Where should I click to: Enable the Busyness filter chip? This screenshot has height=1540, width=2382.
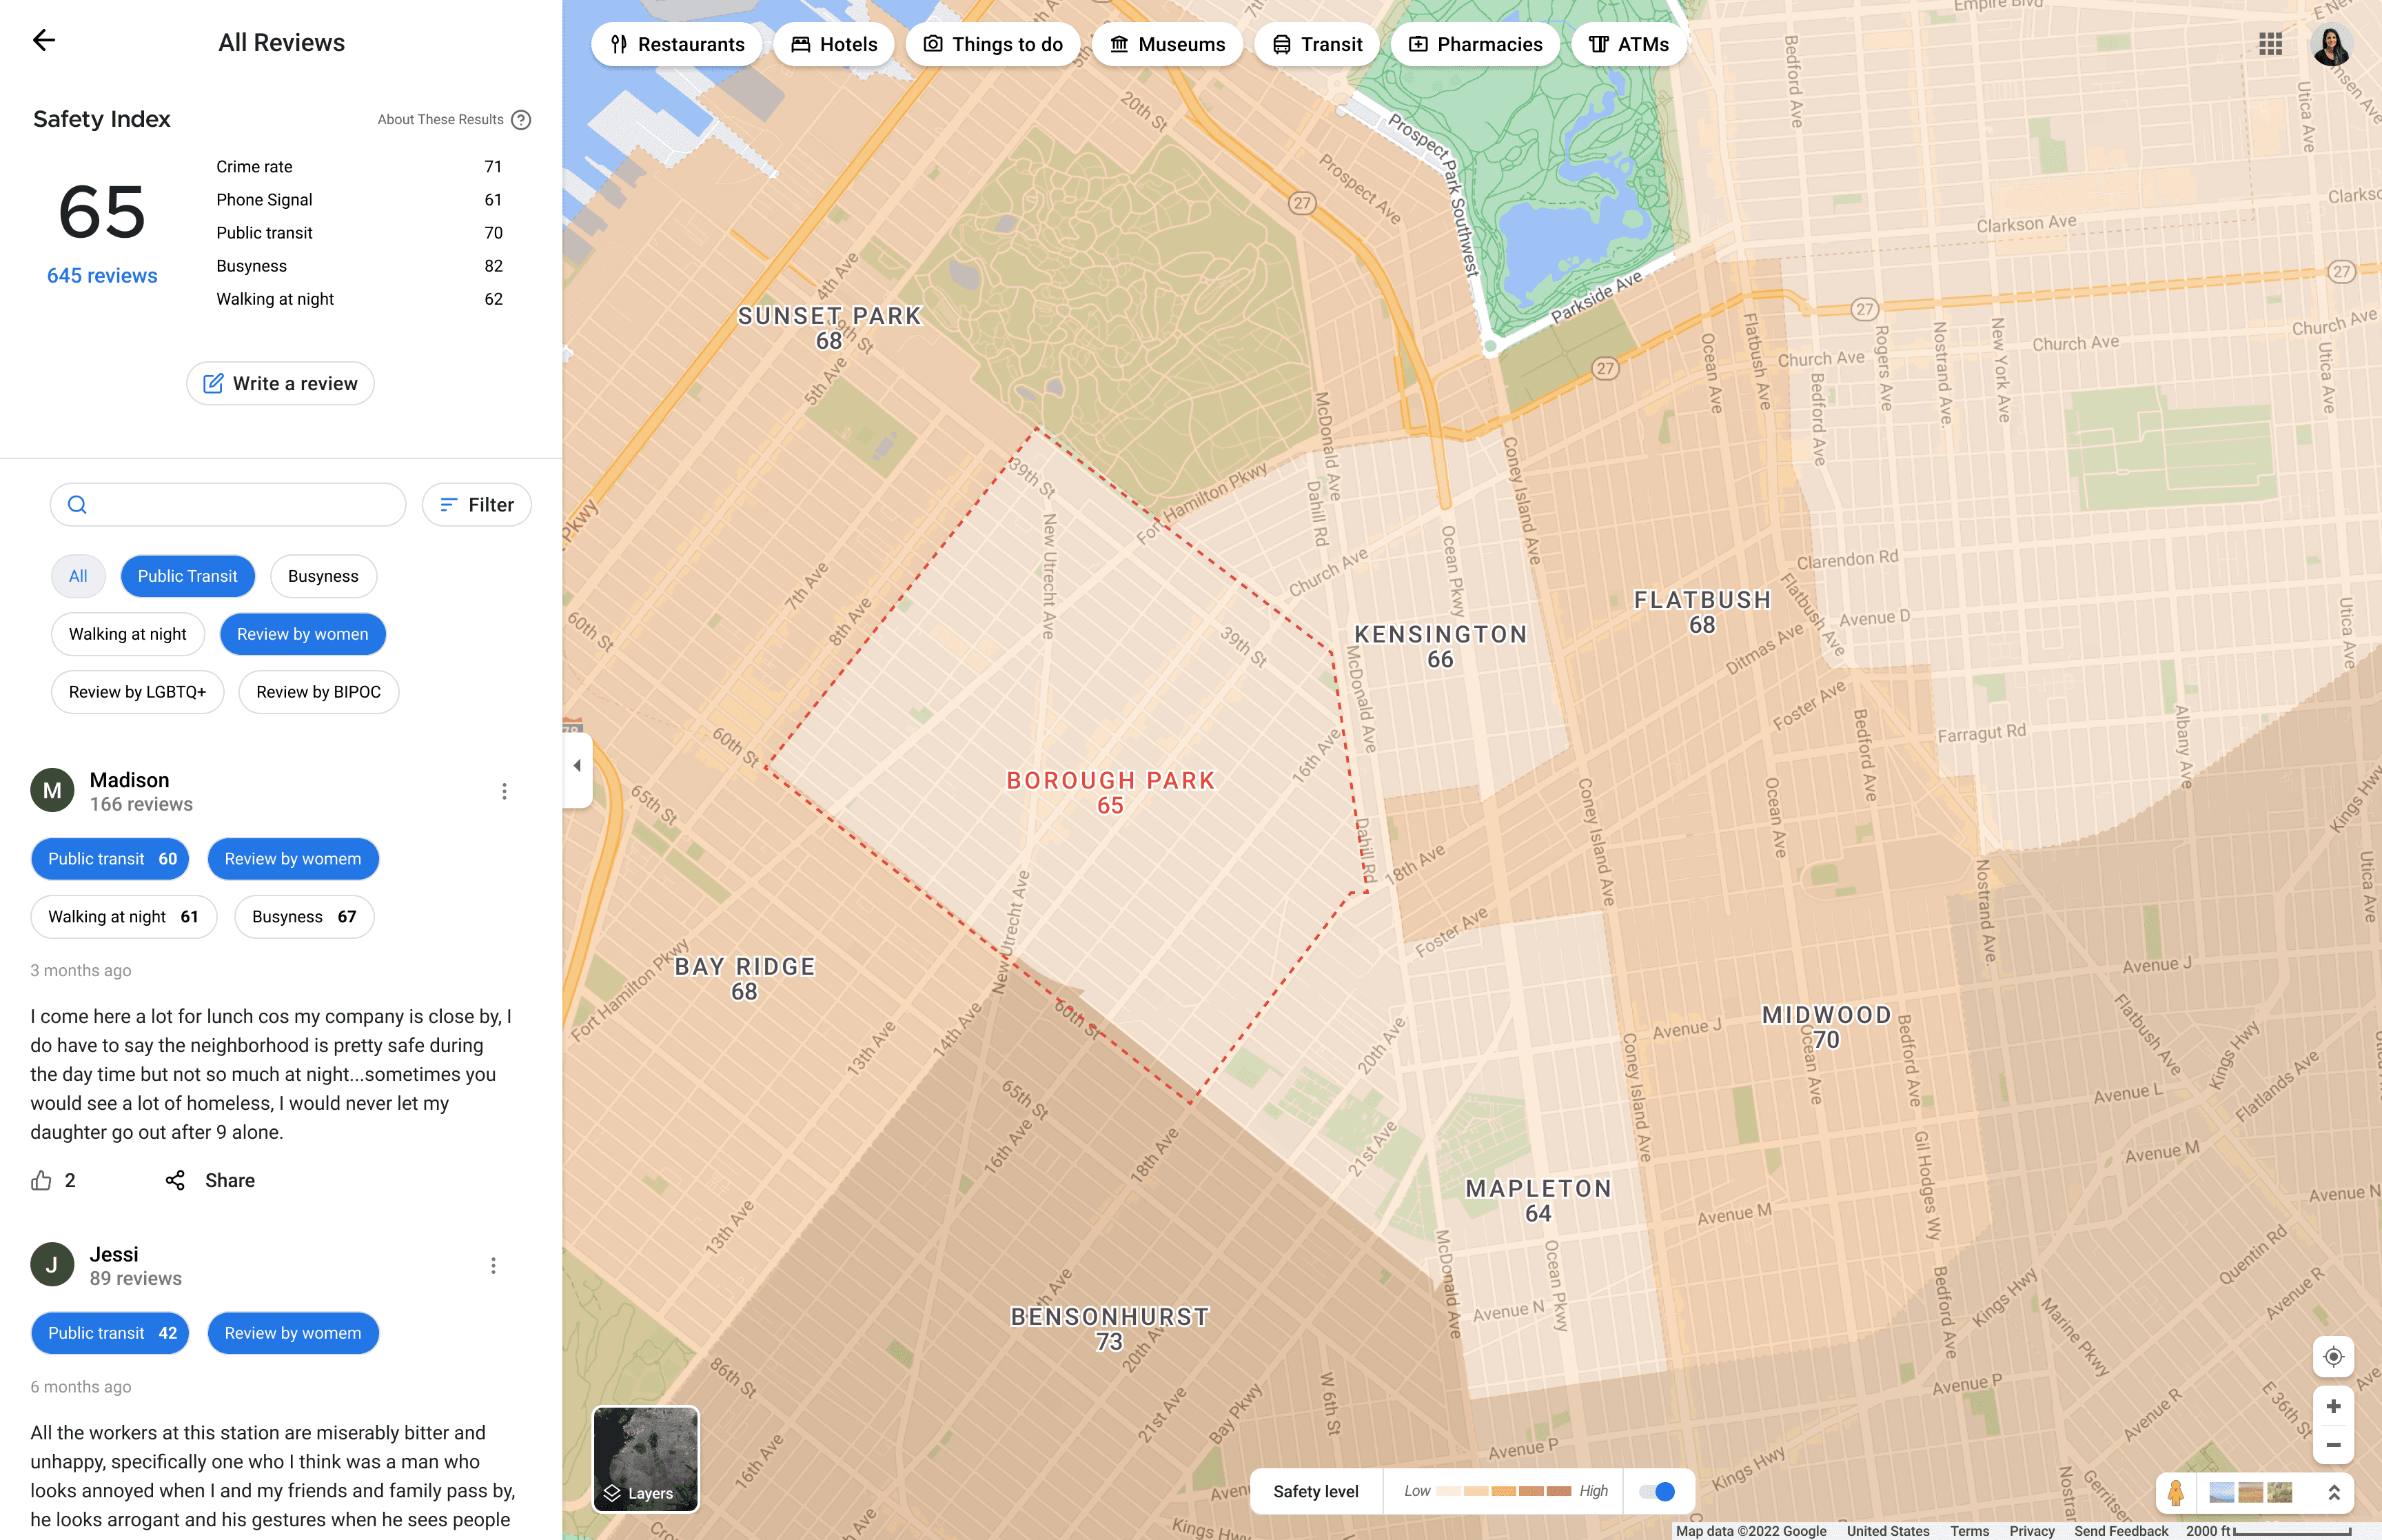[x=323, y=577]
